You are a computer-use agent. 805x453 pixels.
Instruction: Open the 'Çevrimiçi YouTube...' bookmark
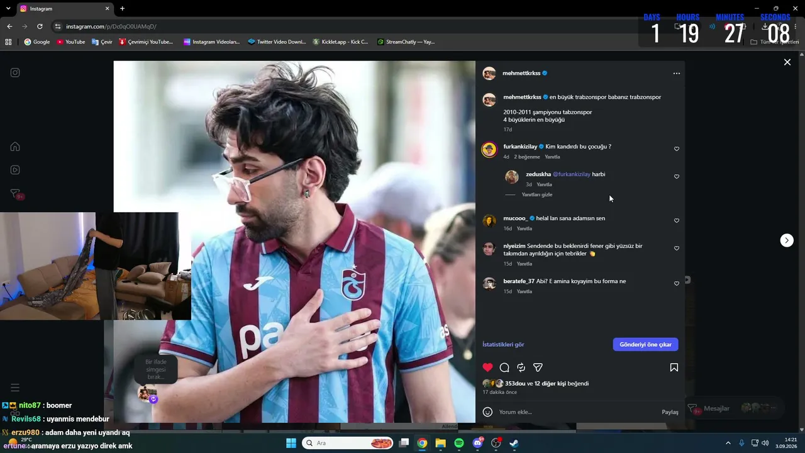(x=146, y=42)
